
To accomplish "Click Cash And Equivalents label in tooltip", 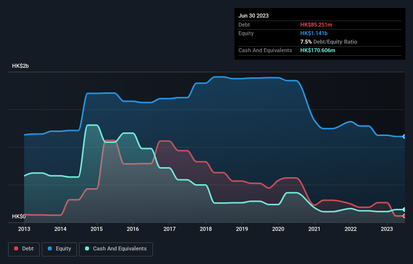I will click(265, 50).
